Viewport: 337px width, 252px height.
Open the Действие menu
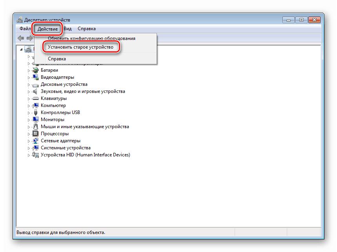click(x=47, y=29)
